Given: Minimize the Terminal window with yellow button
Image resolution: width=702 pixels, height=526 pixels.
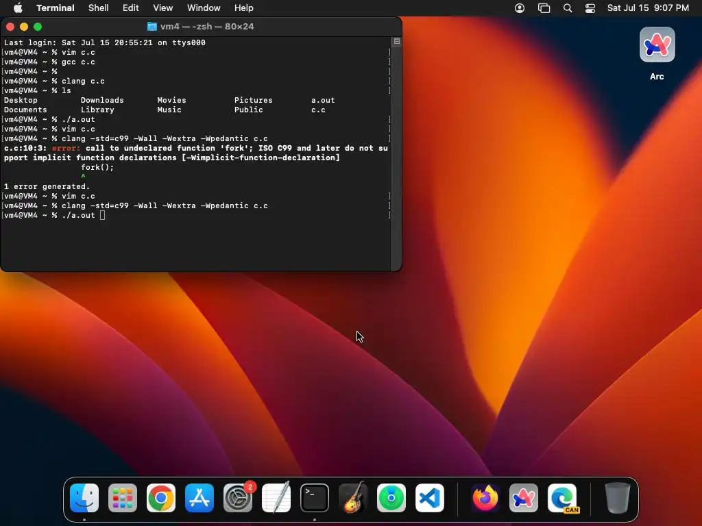Looking at the screenshot, I should click(24, 27).
